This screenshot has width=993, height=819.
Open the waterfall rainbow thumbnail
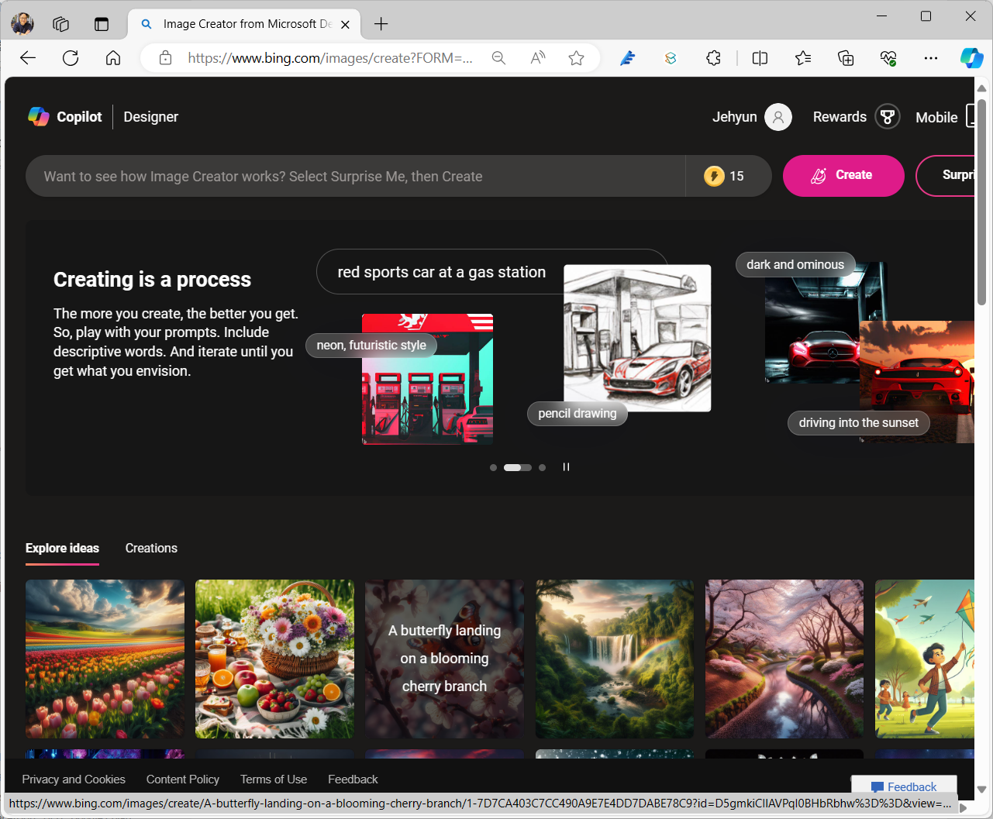click(x=615, y=659)
